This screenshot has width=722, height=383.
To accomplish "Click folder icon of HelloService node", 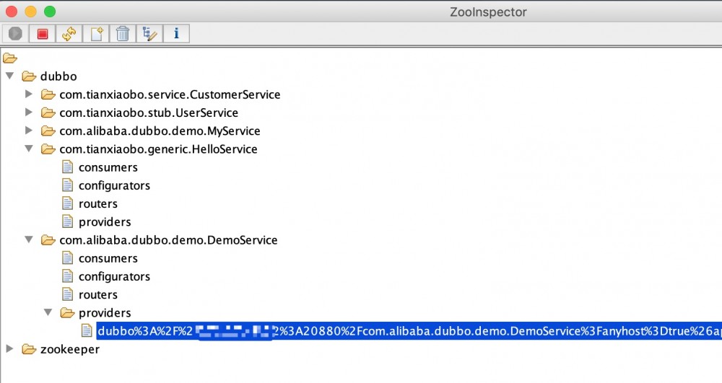I will coord(48,149).
